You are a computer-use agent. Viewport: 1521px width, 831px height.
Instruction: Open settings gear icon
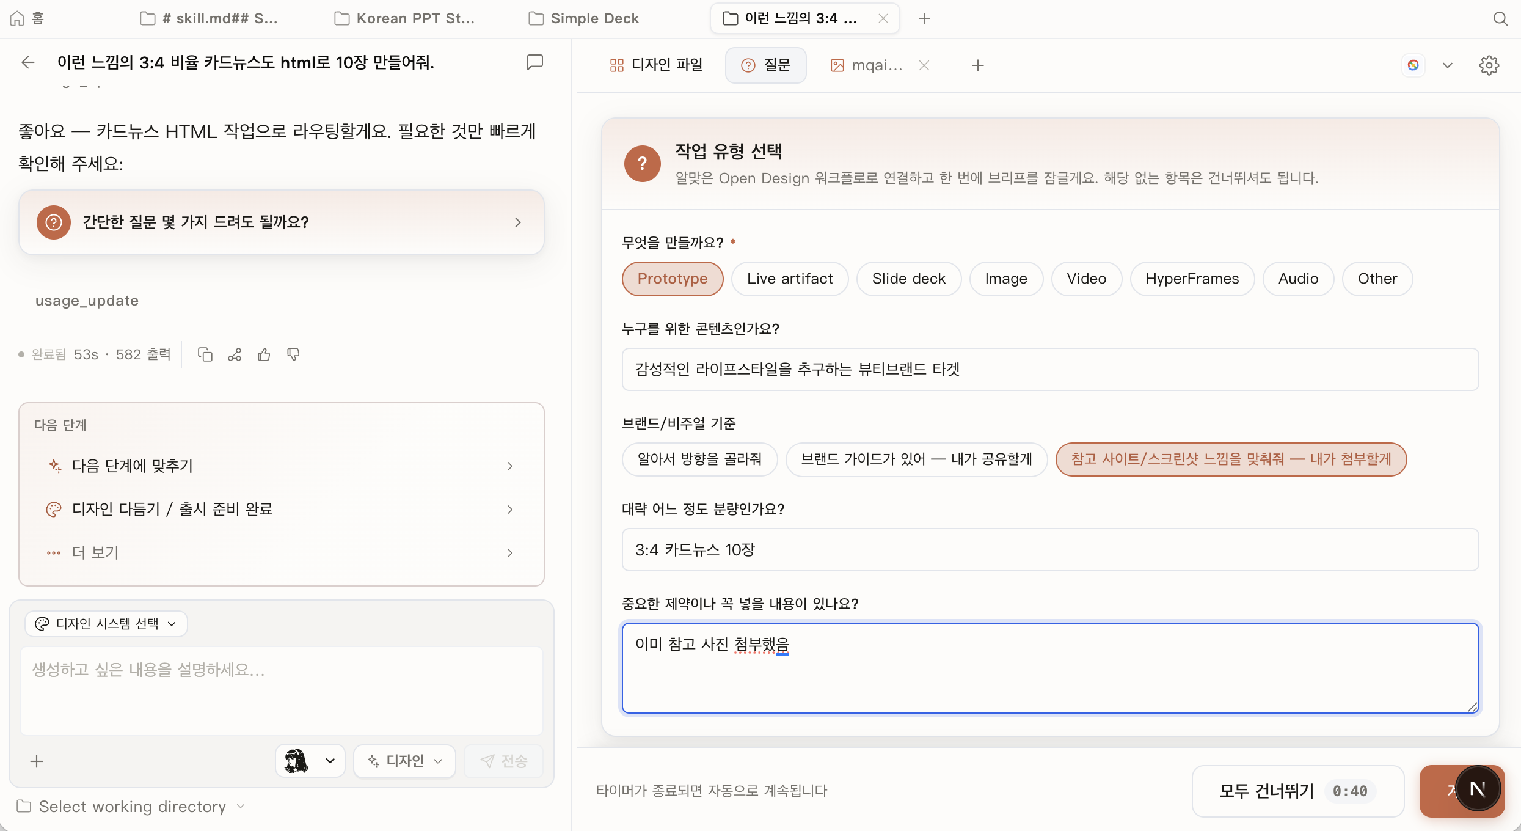point(1489,65)
